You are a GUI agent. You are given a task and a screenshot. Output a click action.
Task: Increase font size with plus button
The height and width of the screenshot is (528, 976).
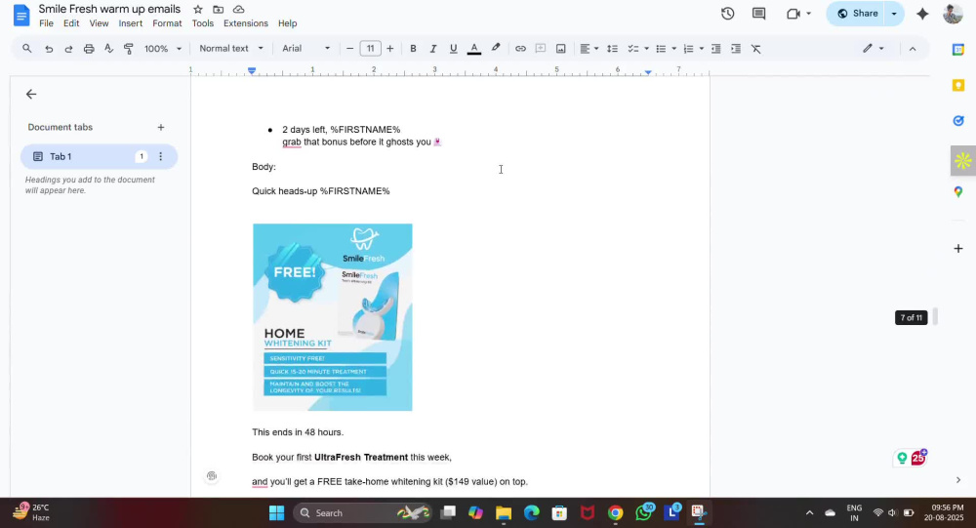tap(390, 49)
